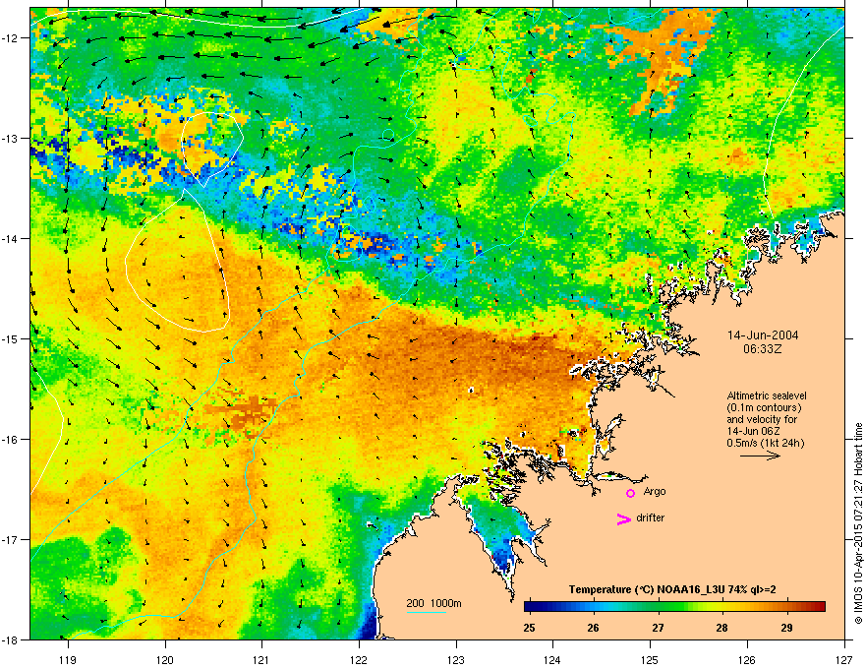This screenshot has width=865, height=669.
Task: Click the longitude axis label '124'
Action: point(552,659)
